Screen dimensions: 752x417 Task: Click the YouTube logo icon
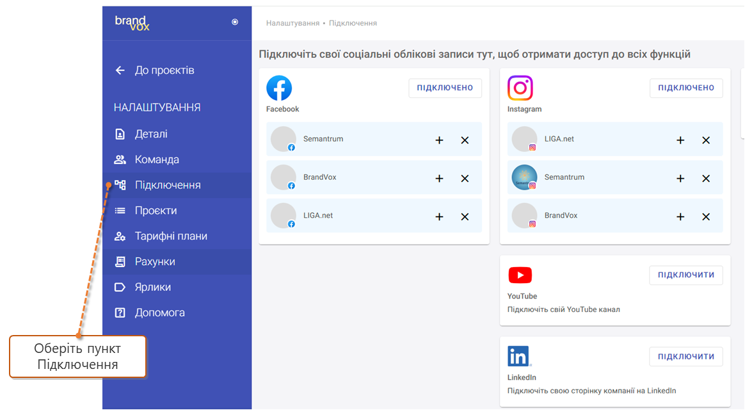(x=520, y=275)
